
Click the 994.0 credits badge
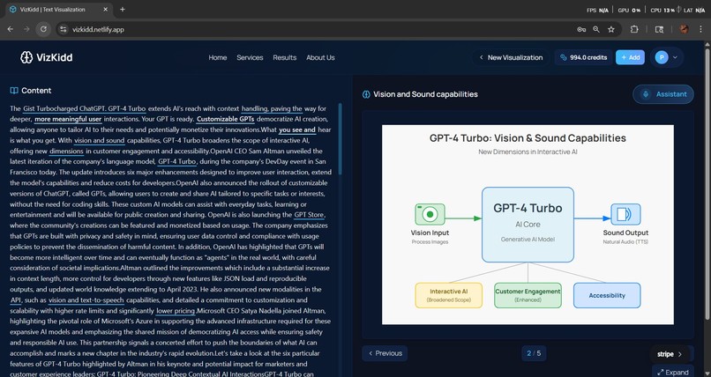(584, 57)
